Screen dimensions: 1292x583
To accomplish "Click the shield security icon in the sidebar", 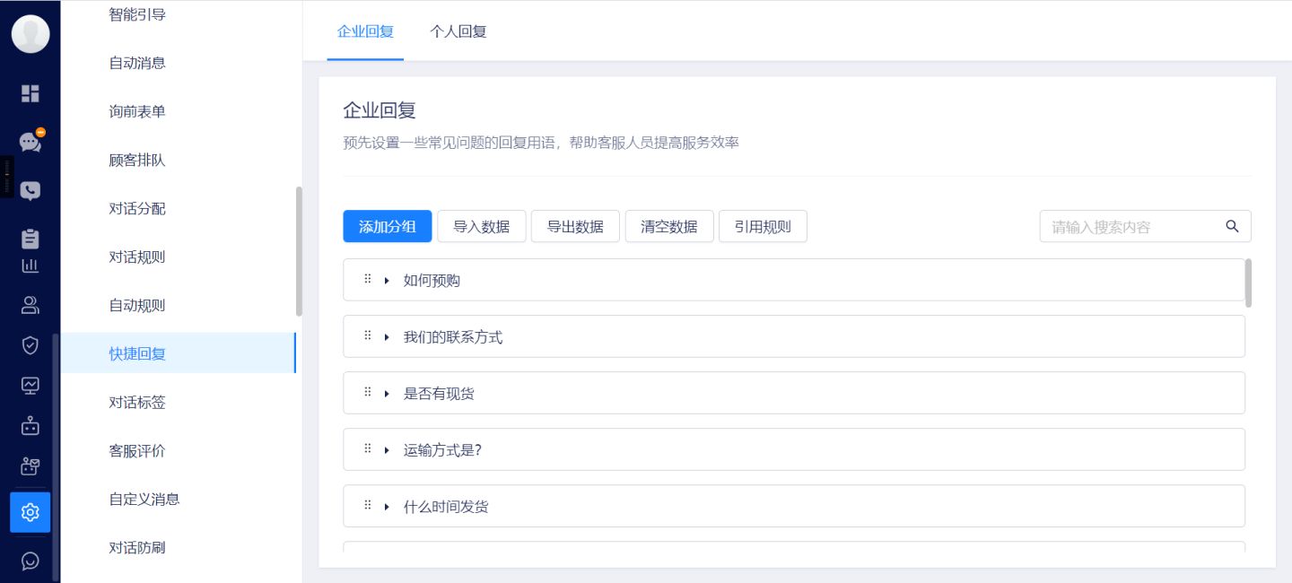I will coord(31,345).
